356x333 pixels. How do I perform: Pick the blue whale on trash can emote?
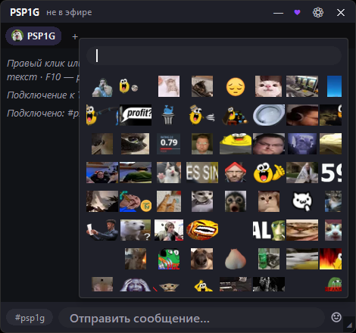click(x=168, y=115)
